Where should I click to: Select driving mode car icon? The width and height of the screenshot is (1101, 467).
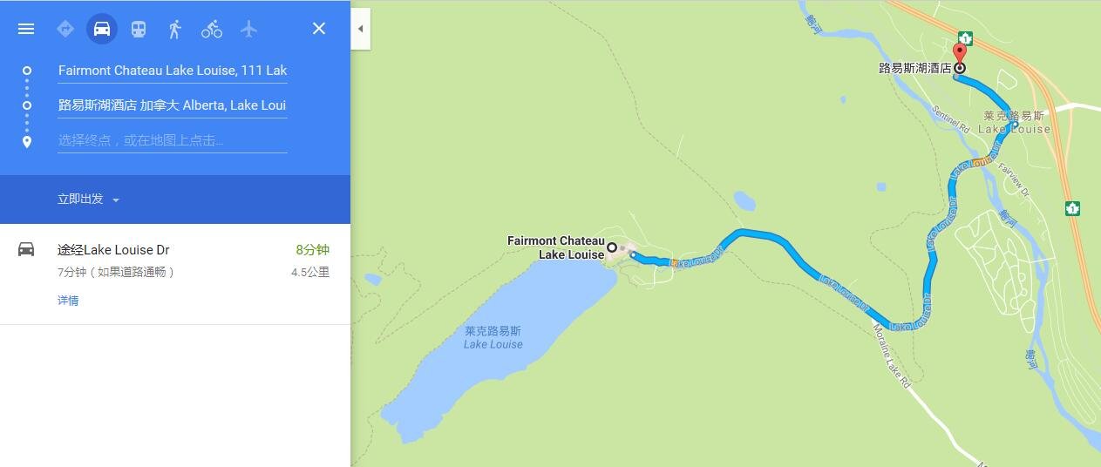coord(102,29)
